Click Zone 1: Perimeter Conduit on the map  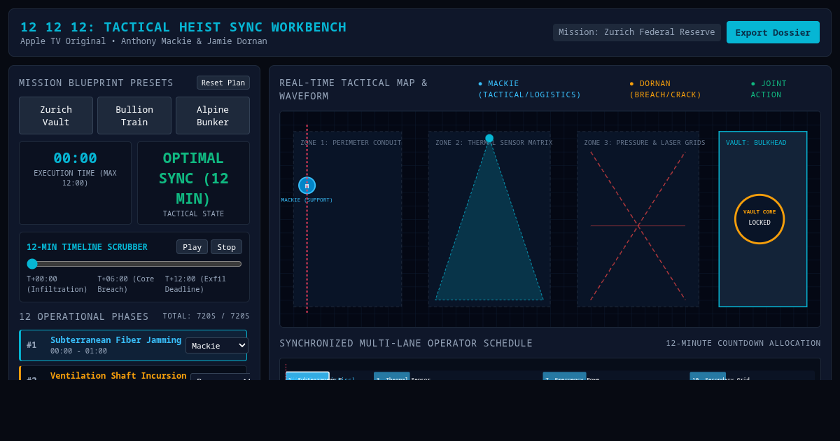(x=348, y=219)
